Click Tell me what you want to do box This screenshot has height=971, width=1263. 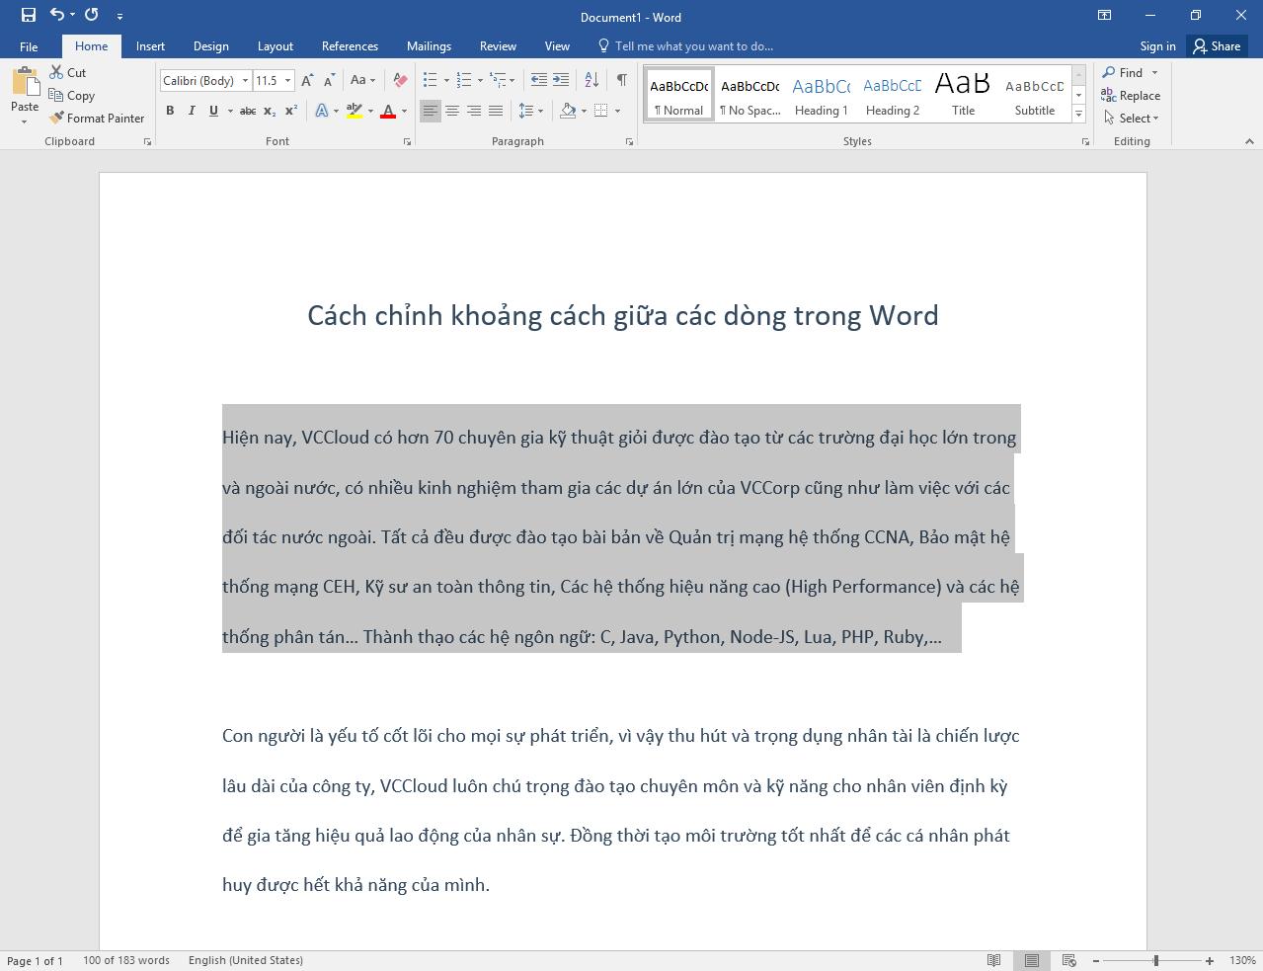685,46
